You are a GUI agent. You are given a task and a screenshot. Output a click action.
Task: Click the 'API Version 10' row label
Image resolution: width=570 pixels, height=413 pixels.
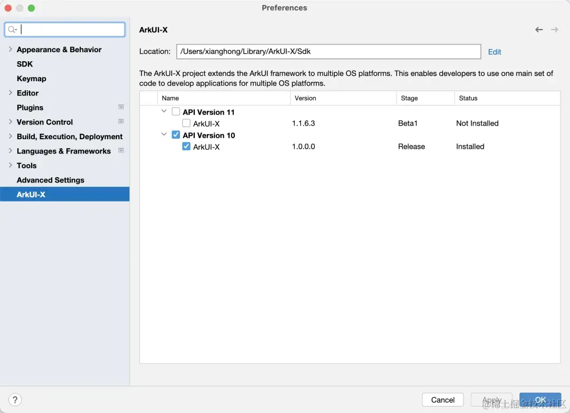click(208, 136)
